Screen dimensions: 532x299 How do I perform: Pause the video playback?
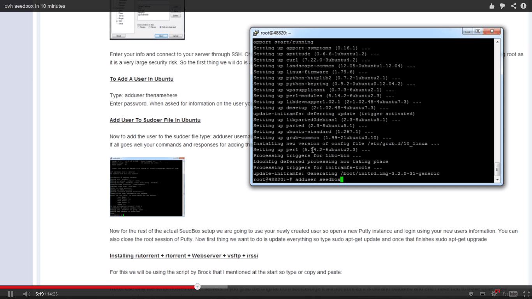tap(11, 294)
